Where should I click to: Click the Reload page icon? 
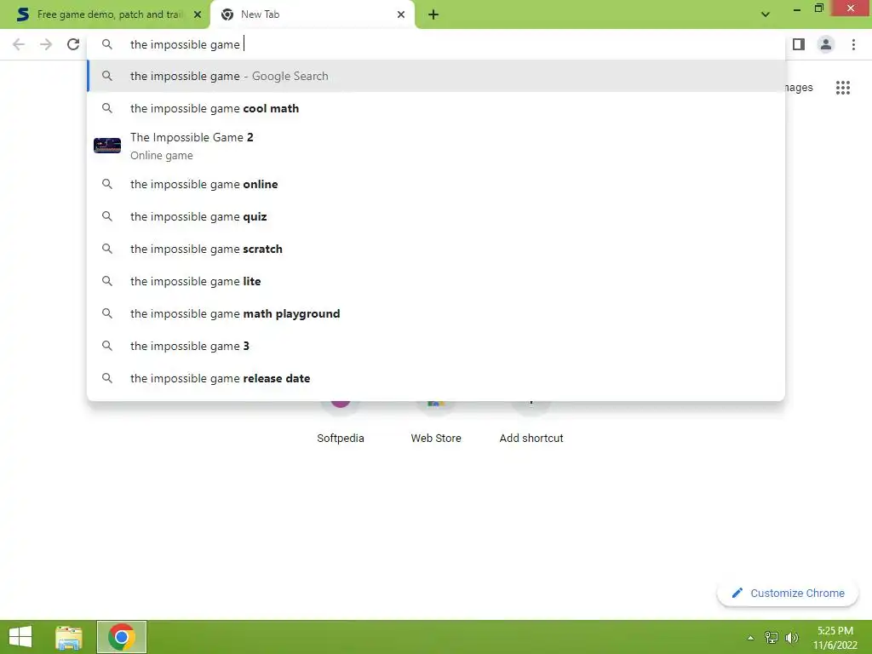[73, 44]
